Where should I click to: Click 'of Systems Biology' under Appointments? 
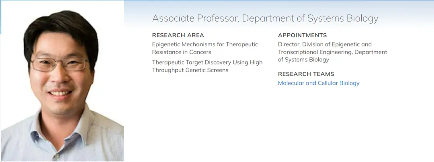pyautogui.click(x=303, y=60)
